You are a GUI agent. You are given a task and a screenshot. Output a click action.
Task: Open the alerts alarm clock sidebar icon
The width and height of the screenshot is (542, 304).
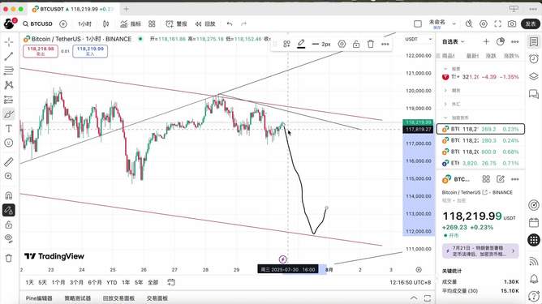coord(534,58)
